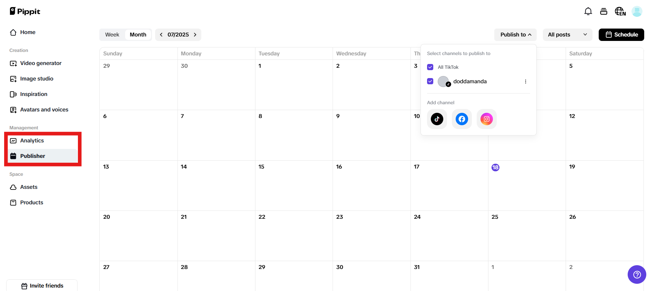Add an Instagram channel
This screenshot has width=658, height=291.
coord(487,119)
